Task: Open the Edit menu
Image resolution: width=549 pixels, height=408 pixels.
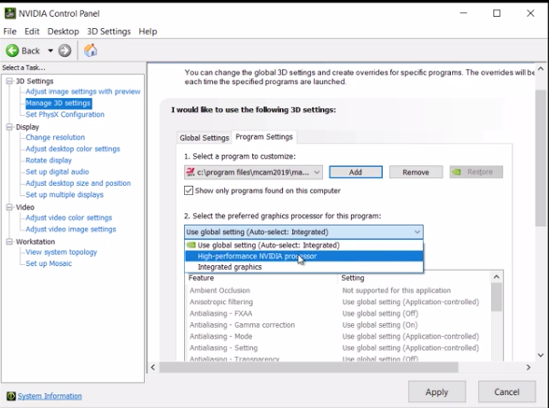Action: click(x=32, y=32)
